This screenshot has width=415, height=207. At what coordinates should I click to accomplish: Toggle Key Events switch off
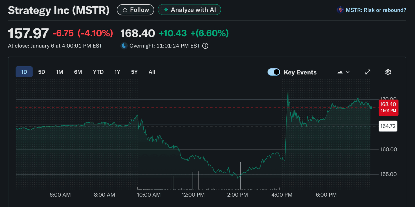click(274, 72)
